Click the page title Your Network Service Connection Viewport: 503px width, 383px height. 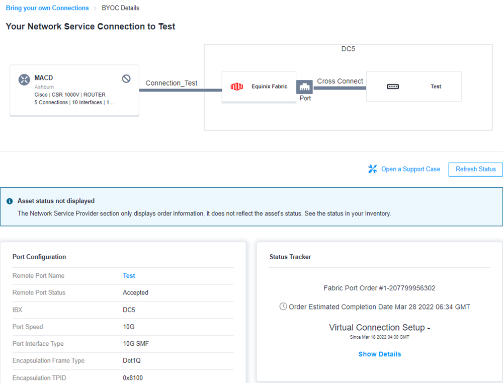91,26
